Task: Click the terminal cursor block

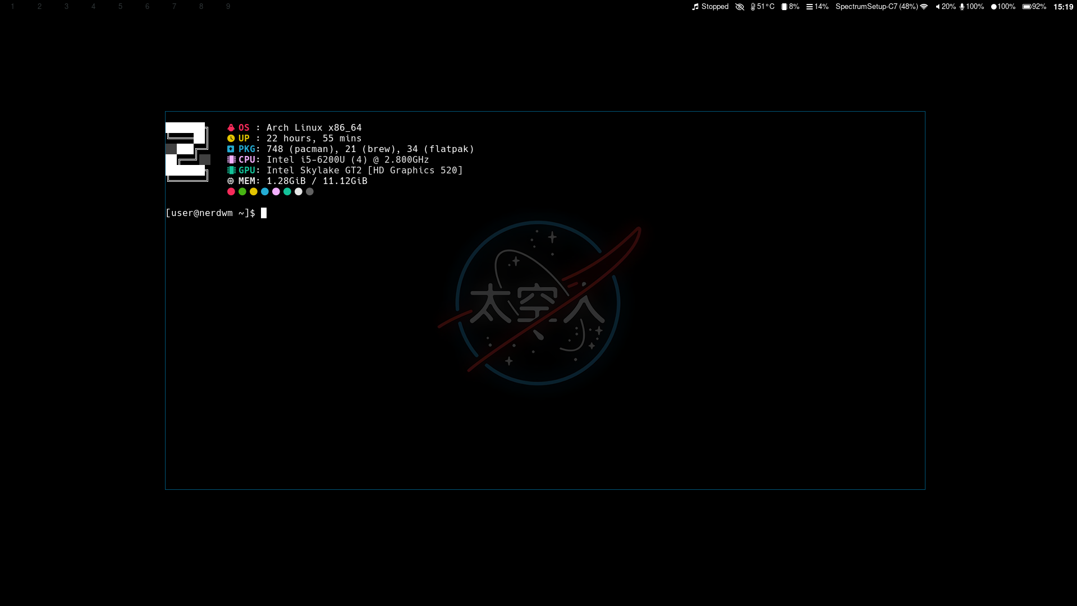Action: [x=264, y=213]
